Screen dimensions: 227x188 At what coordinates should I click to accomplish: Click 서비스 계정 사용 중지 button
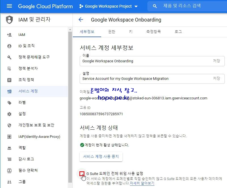(x=101, y=157)
